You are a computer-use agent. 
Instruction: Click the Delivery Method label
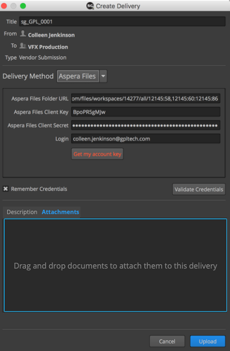(x=28, y=76)
